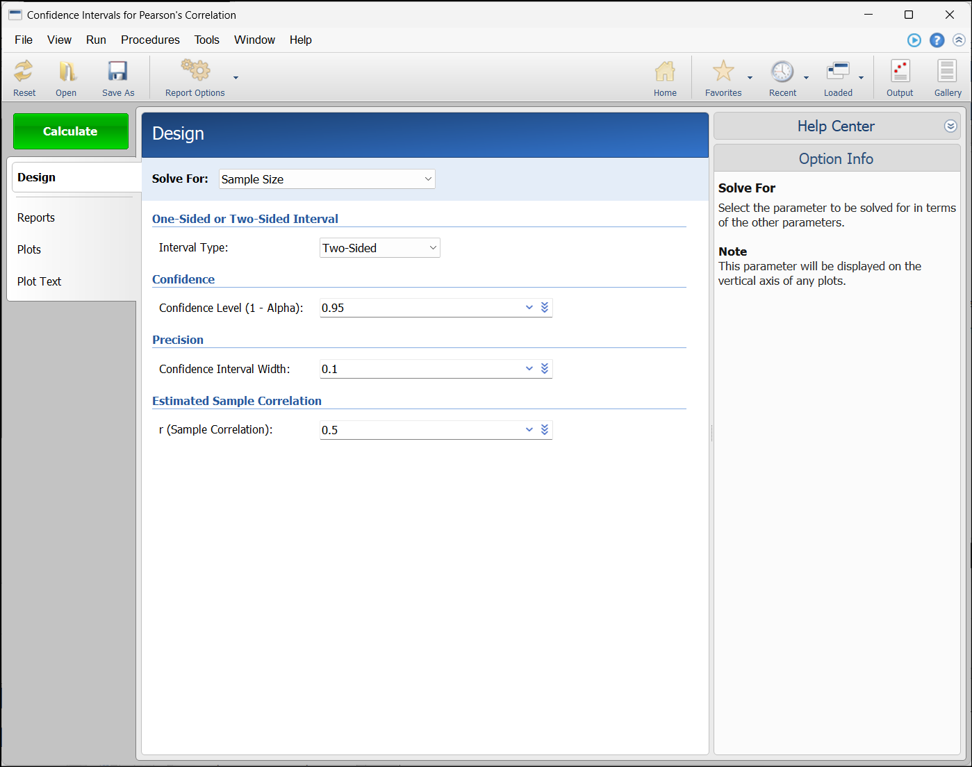This screenshot has width=972, height=767.
Task: Open the Procedures menu
Action: (150, 40)
